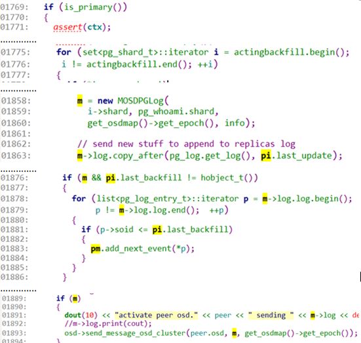Click pg_log.get_log() on line 01863

[x=210, y=156]
